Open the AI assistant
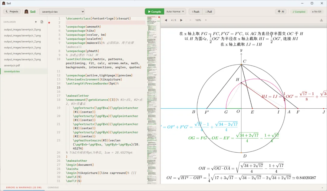Image resolution: width=327 pixels, height=191 pixels. pyautogui.click(x=281, y=11)
